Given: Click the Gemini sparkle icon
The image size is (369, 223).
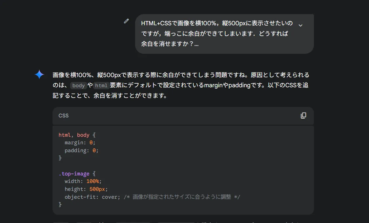Looking at the screenshot, I should (x=39, y=75).
